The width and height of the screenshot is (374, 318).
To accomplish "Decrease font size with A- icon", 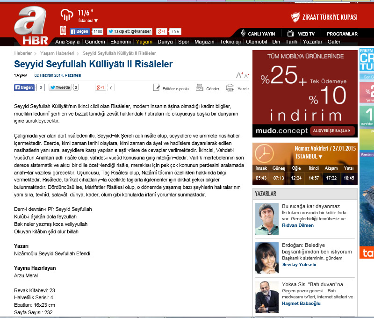I will pyautogui.click(x=246, y=76).
